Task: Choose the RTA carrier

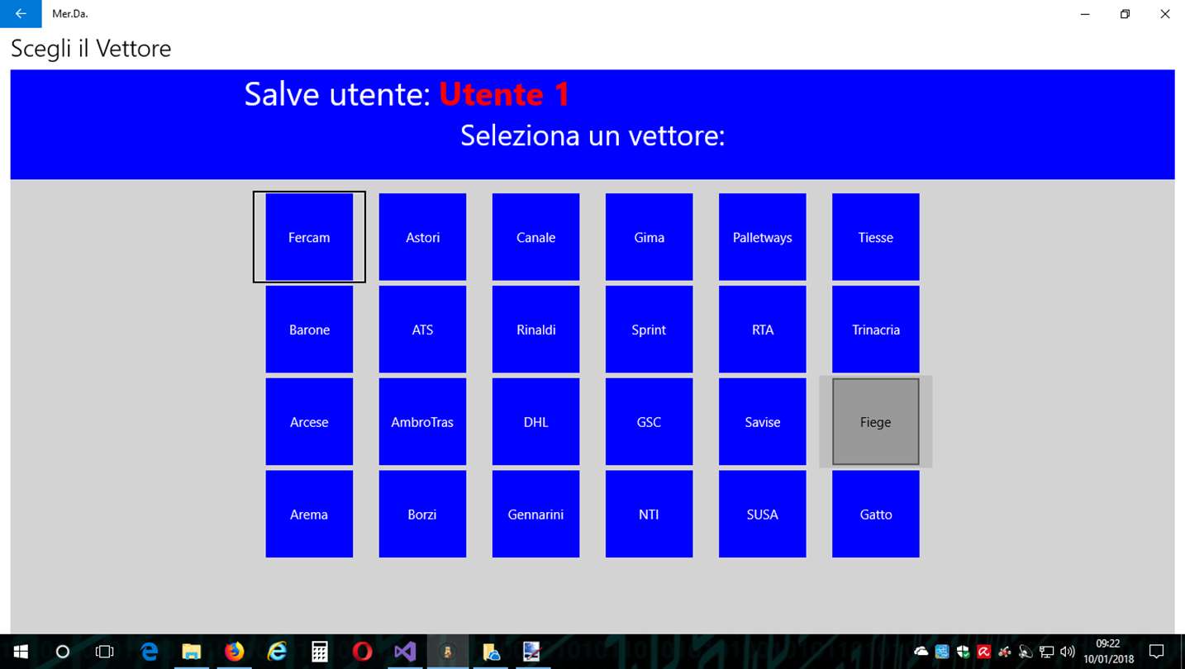Action: [x=762, y=330]
